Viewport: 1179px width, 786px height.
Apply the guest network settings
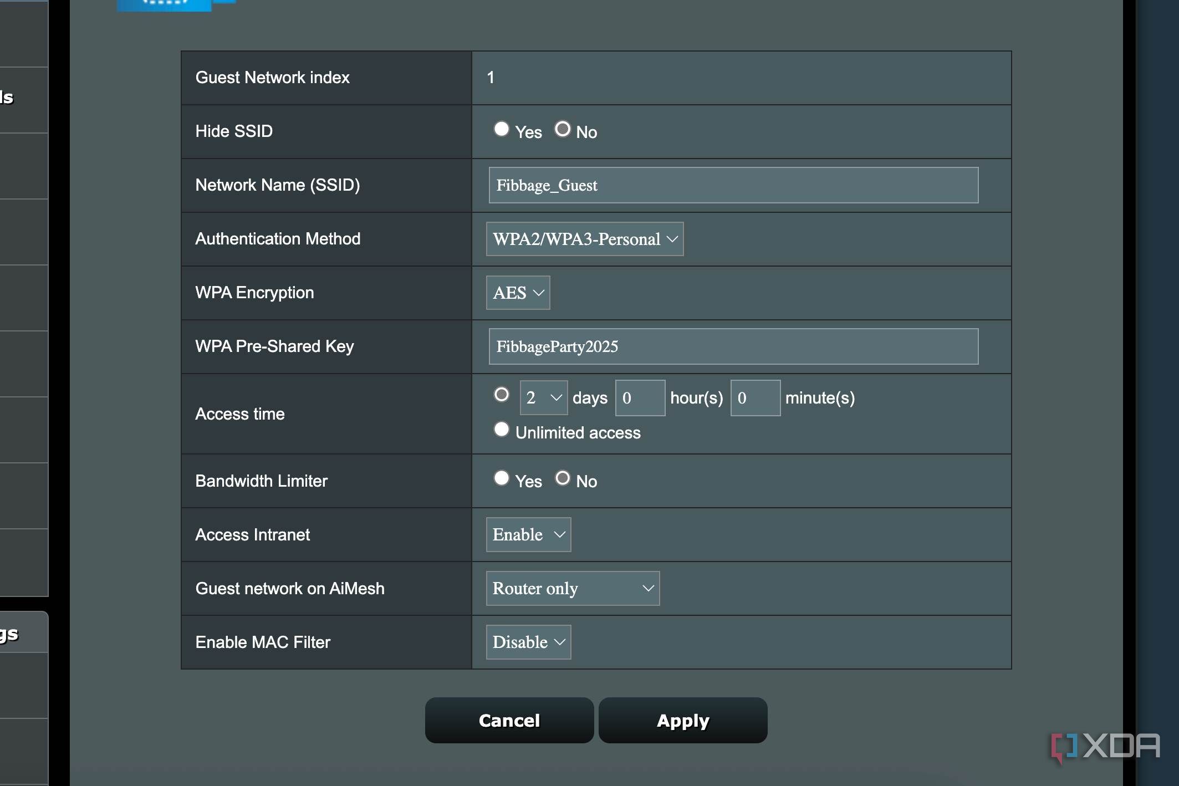coord(683,720)
